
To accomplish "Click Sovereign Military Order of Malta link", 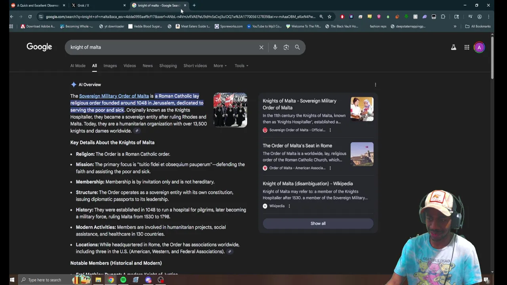I will pyautogui.click(x=114, y=96).
